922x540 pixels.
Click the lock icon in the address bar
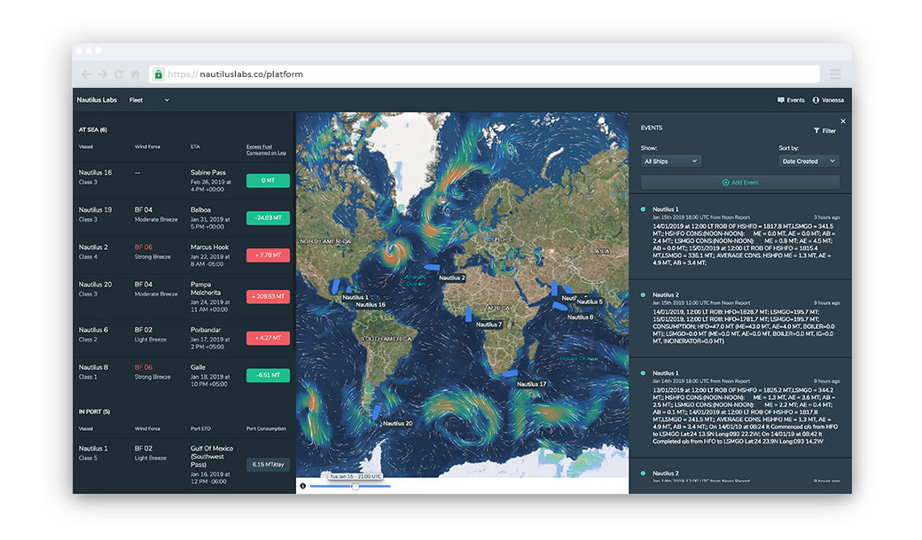point(158,74)
